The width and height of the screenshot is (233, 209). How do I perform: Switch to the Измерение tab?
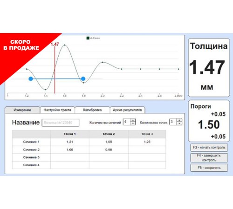(22, 110)
